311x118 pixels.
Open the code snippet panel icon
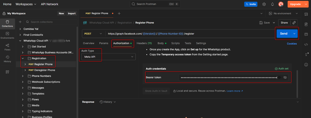pos(306,45)
